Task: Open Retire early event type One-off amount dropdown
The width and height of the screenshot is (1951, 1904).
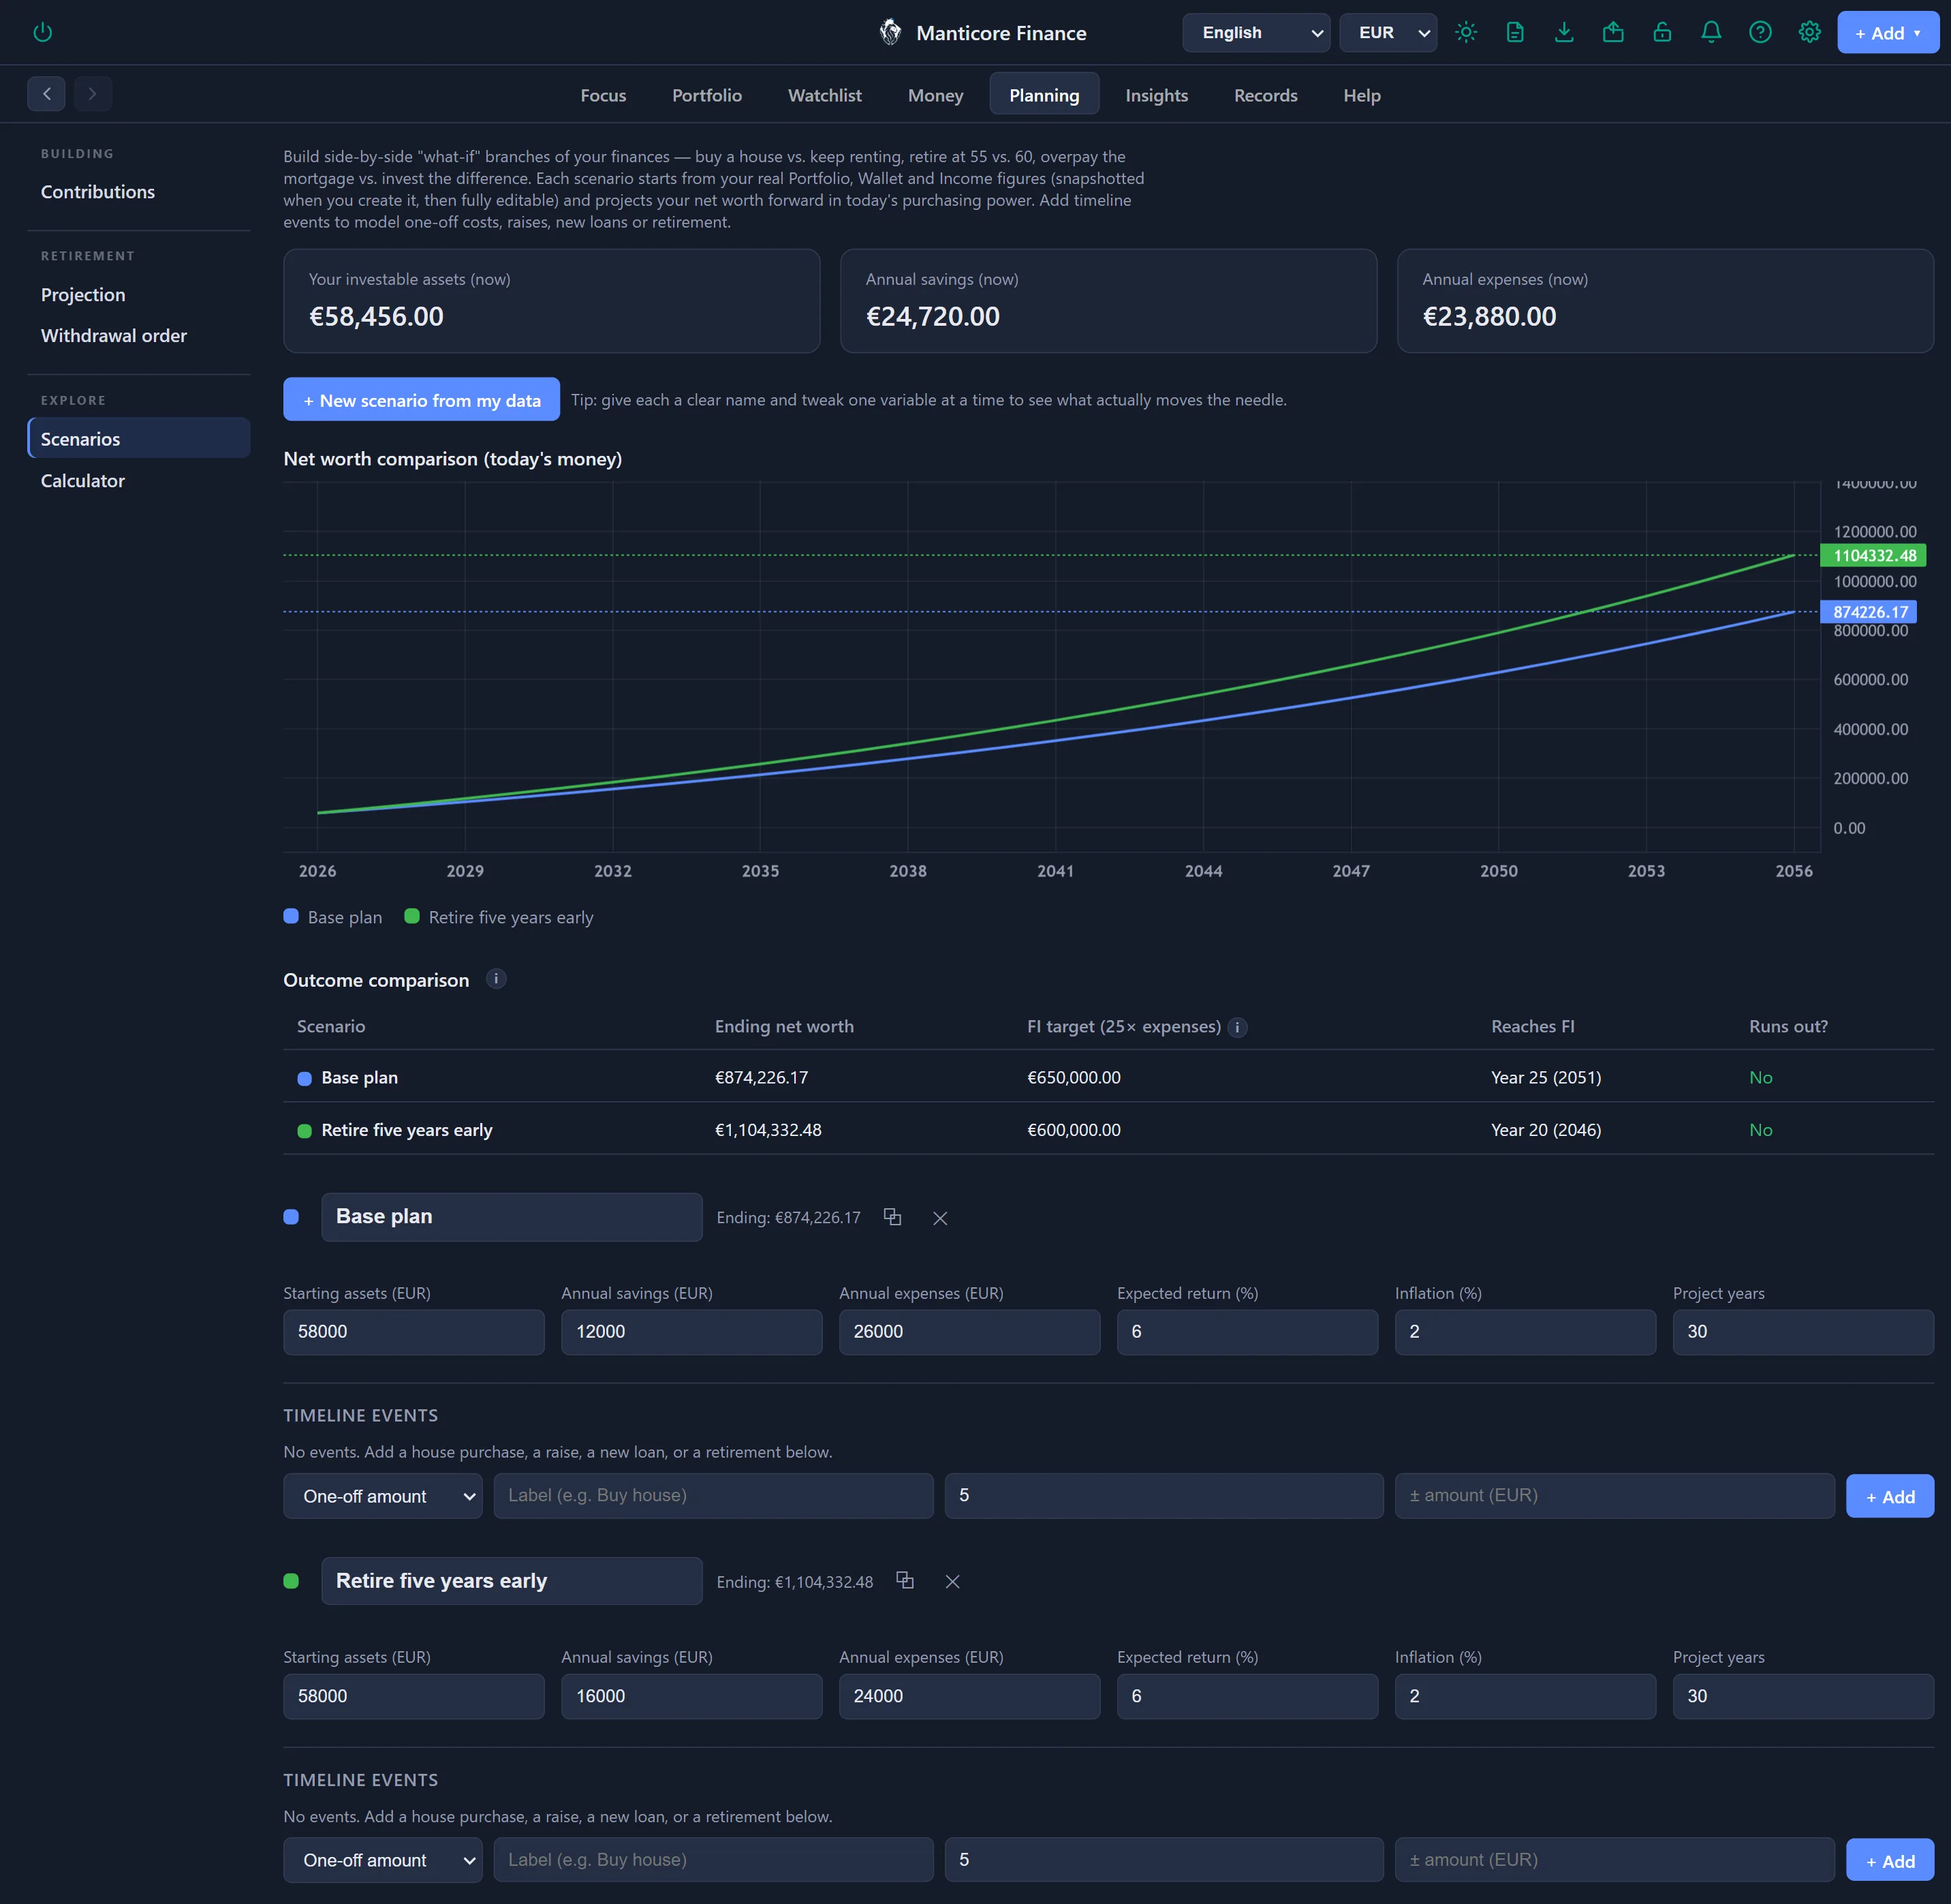Action: 383,1860
